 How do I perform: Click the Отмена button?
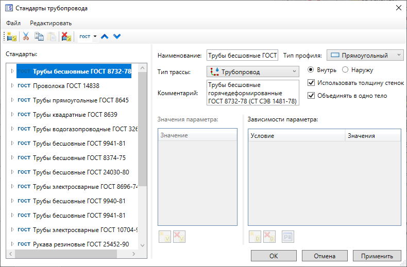pos(324,256)
